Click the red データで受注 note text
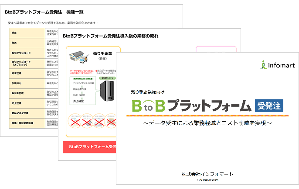 pos(82,72)
